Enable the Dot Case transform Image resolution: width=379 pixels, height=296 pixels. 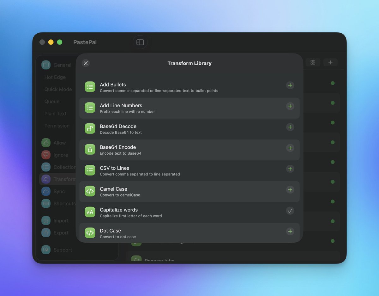[x=290, y=231]
